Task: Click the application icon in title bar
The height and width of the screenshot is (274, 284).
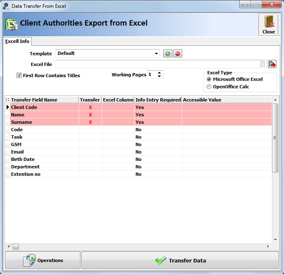Action: pos(6,6)
